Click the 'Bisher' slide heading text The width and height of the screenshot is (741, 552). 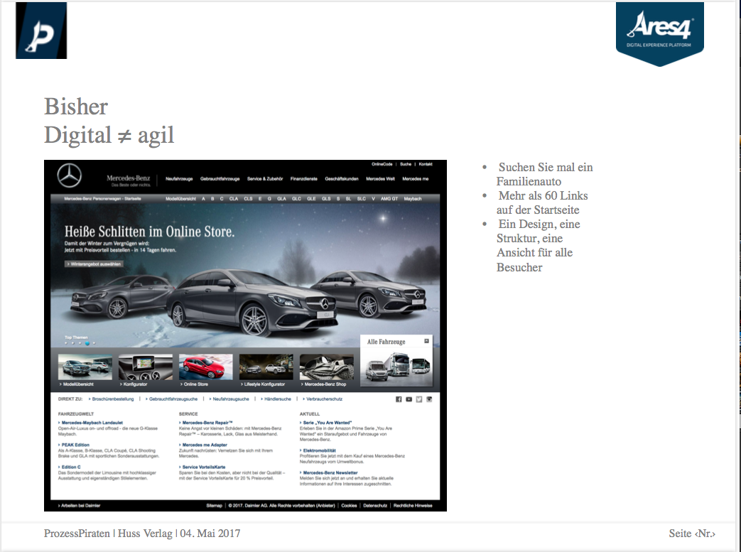76,107
